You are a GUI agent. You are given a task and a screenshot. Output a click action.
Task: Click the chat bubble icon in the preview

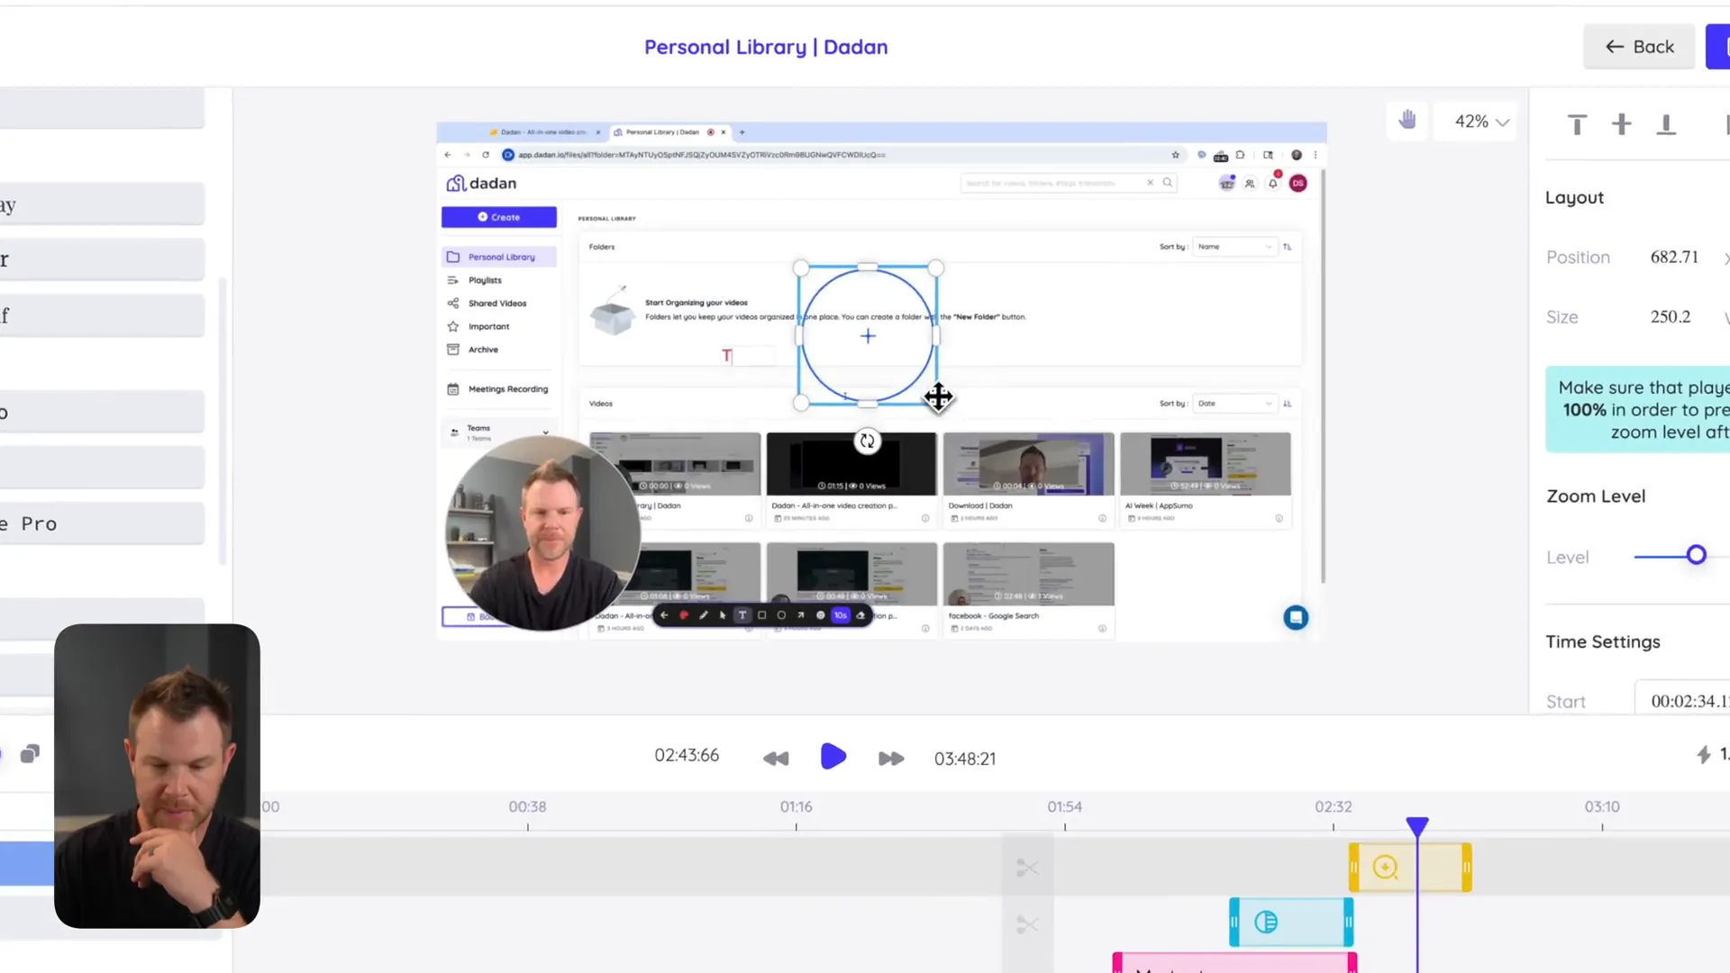tap(1296, 617)
